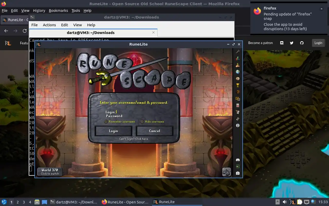Open the Screen Markers rectangle icon
The height and width of the screenshot is (206, 329).
click(238, 99)
